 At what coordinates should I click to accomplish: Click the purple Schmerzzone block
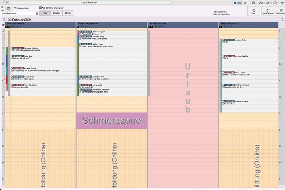(x=112, y=121)
